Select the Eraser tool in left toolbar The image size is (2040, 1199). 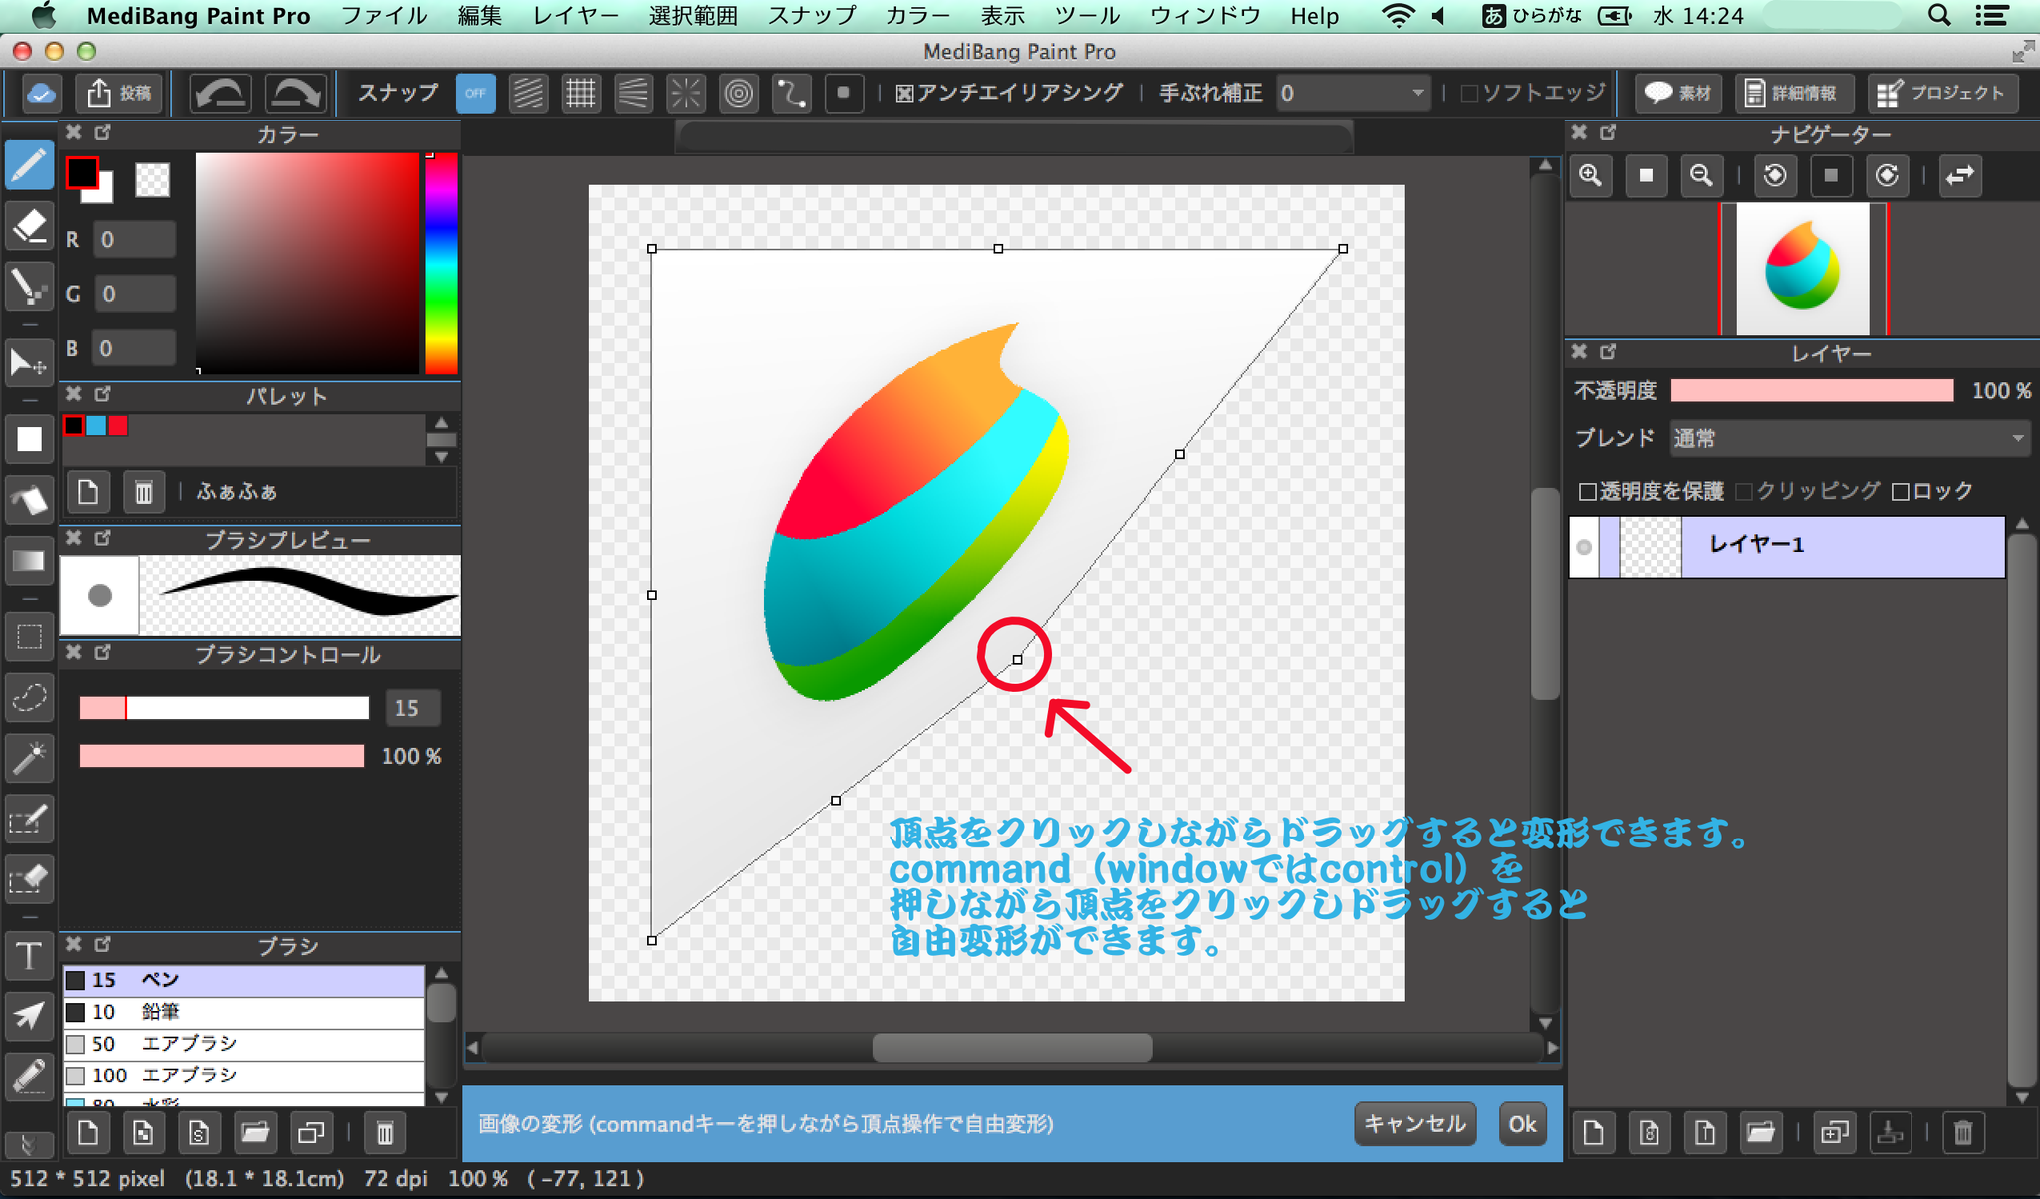(x=29, y=226)
